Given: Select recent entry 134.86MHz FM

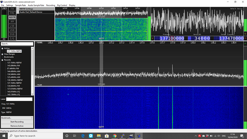Looking at the screenshot, I should [14, 86].
